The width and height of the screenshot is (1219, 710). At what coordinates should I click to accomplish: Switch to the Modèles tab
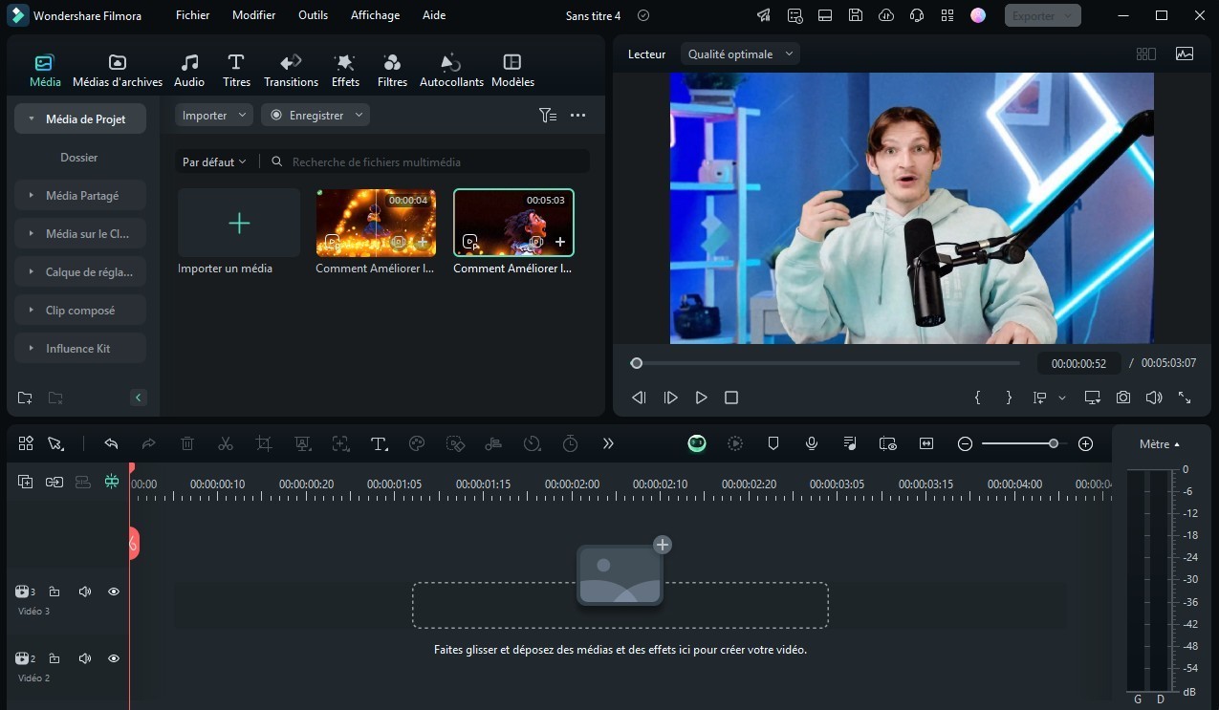pyautogui.click(x=512, y=71)
